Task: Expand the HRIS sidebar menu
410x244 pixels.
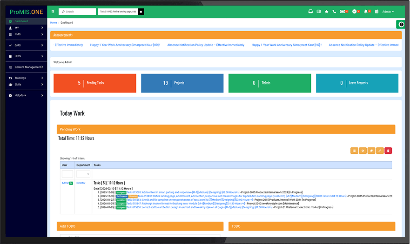Action: (26, 56)
